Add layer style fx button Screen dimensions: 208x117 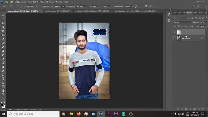point(182,109)
